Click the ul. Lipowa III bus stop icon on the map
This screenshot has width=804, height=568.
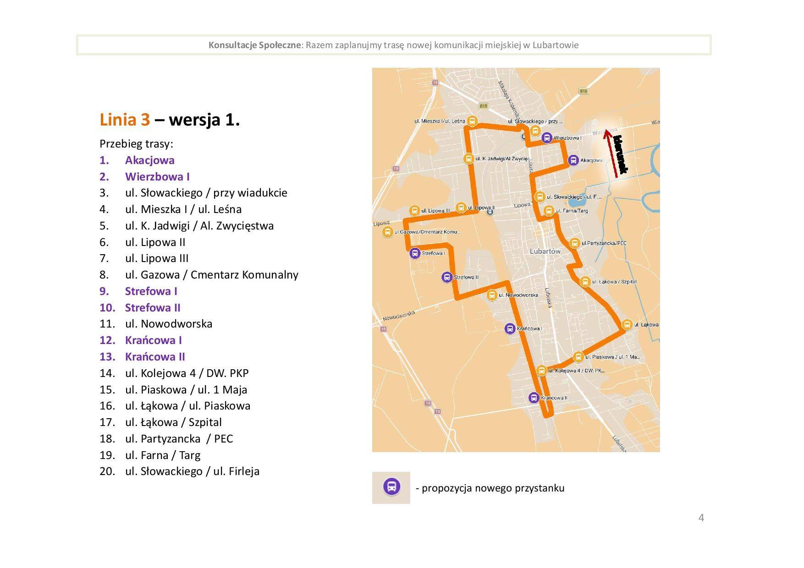414,211
